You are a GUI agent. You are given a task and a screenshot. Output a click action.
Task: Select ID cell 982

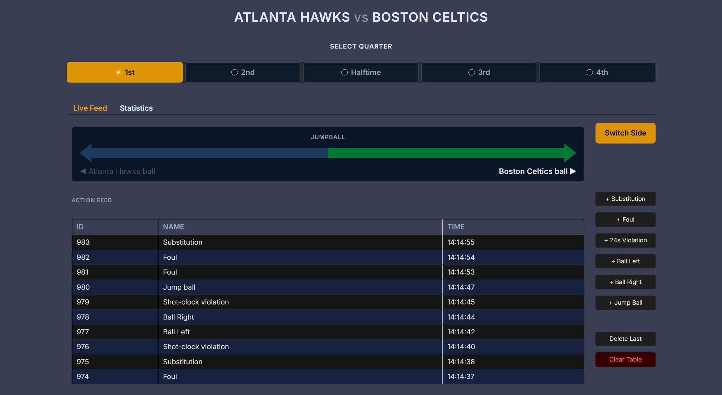tap(115, 257)
